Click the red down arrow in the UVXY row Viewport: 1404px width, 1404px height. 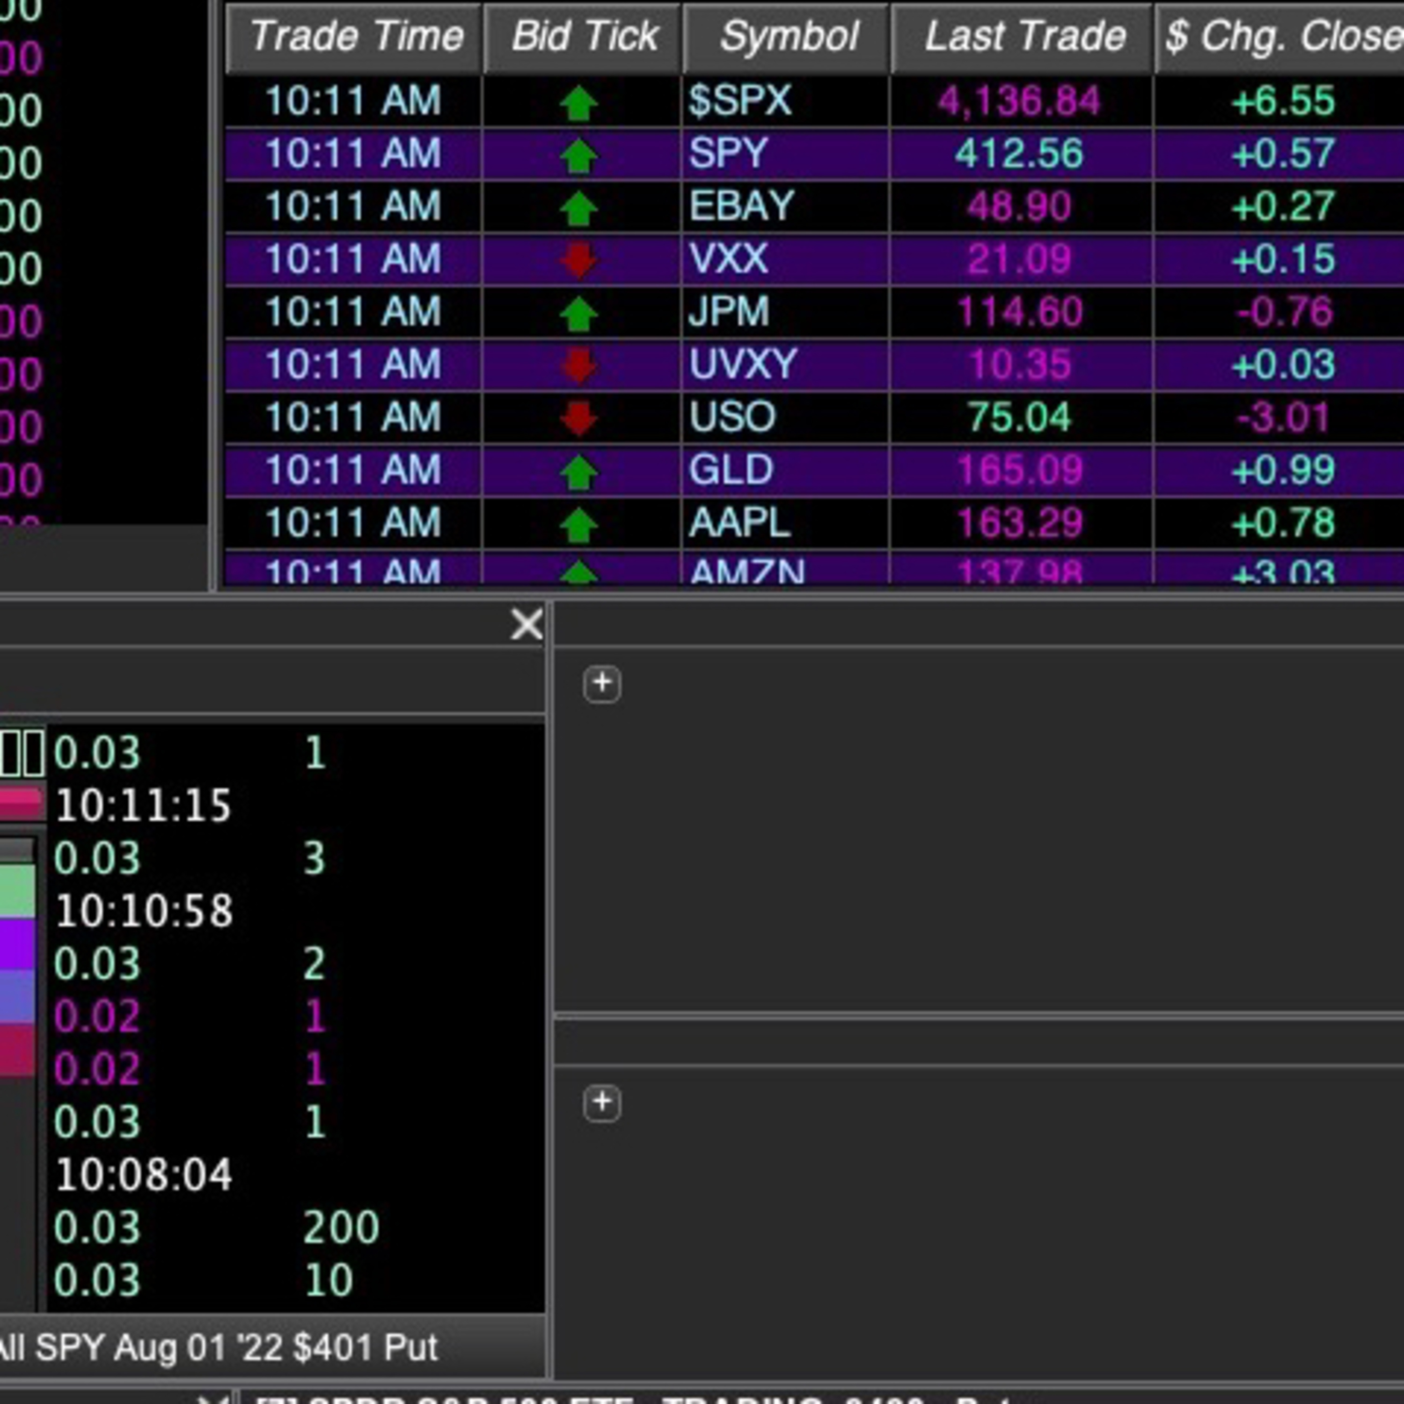coord(578,366)
